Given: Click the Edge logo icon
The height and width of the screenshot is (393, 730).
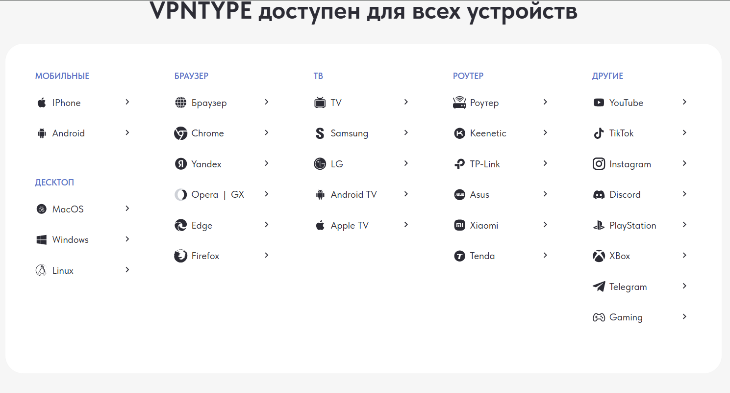Looking at the screenshot, I should click(x=181, y=225).
